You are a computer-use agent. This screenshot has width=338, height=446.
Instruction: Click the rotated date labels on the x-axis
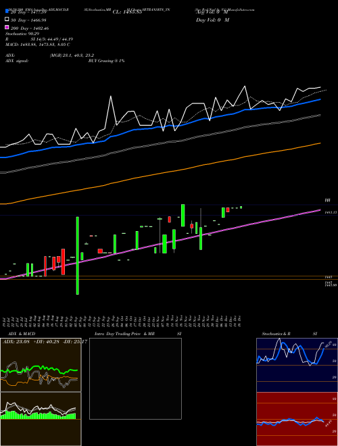click(123, 321)
